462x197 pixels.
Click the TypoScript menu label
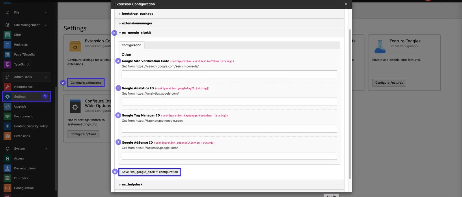[x=22, y=64]
